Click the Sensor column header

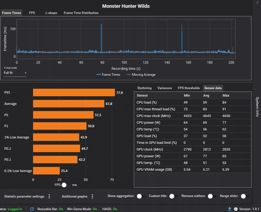pos(142,96)
